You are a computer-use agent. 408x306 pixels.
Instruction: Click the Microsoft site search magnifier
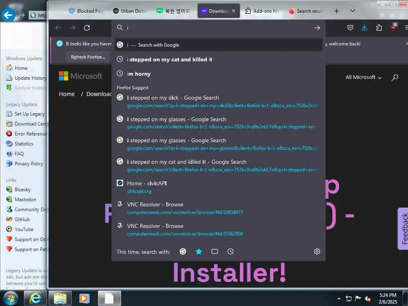click(395, 77)
